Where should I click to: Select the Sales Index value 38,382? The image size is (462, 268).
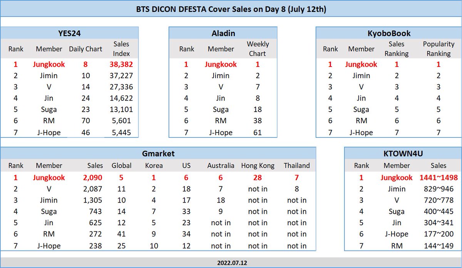pyautogui.click(x=121, y=64)
